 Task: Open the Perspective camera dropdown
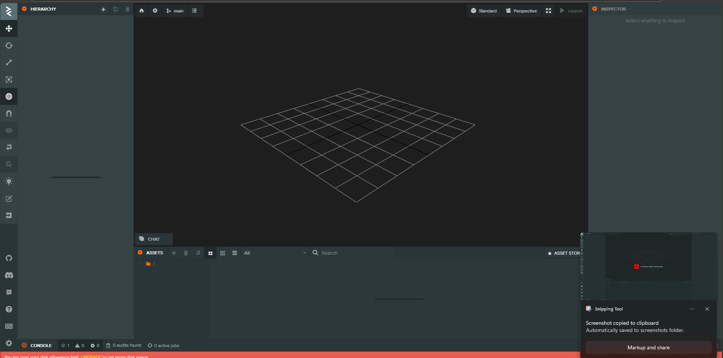tap(521, 11)
